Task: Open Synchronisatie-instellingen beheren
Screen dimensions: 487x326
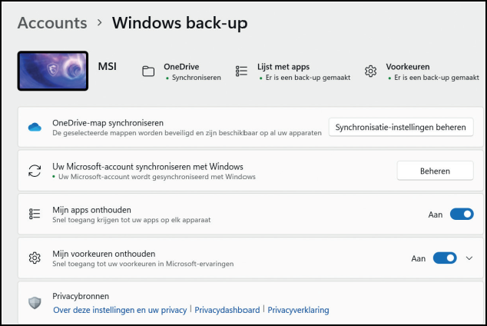Action: click(x=400, y=127)
